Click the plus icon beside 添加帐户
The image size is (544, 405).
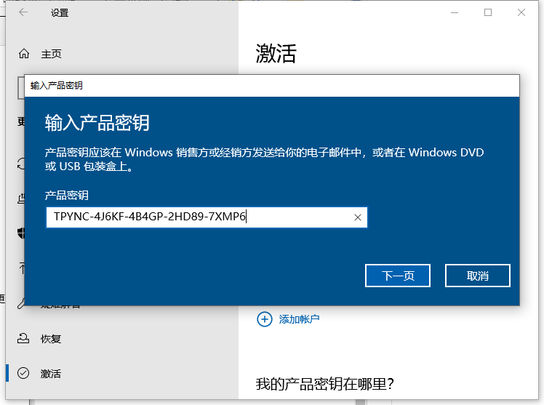click(x=264, y=318)
